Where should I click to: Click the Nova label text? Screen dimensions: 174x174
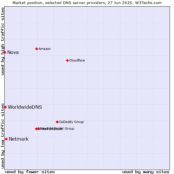13,52
